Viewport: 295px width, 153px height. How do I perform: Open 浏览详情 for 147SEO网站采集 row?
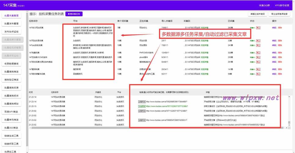pyautogui.click(x=205, y=28)
